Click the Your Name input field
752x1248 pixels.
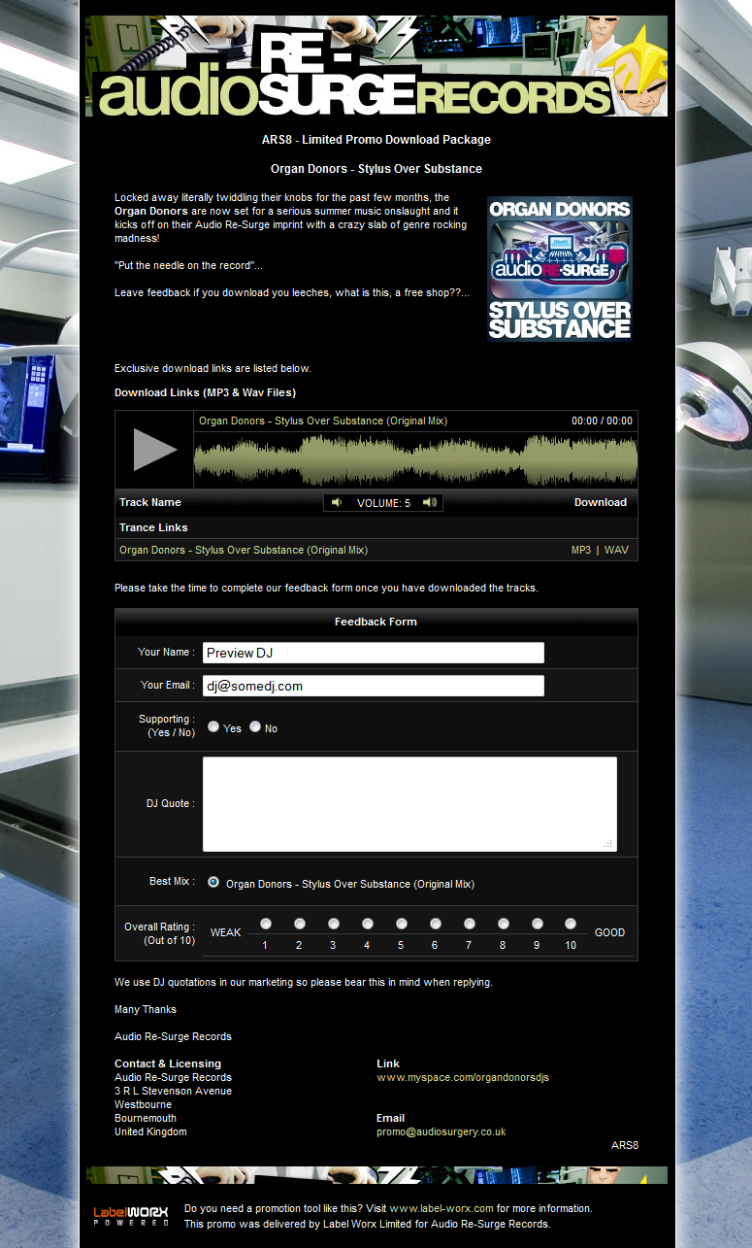(x=374, y=653)
